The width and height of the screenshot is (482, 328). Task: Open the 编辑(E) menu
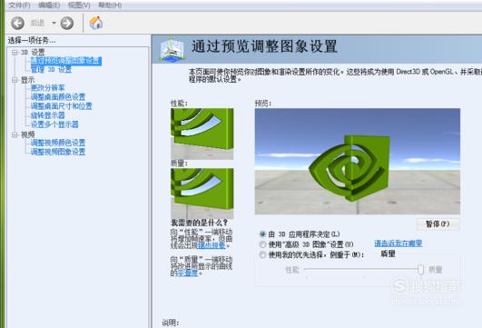[49, 5]
